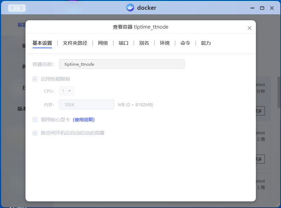The height and width of the screenshot is (208, 281).
Task: Open the CPU count dropdown
Action: 67,91
